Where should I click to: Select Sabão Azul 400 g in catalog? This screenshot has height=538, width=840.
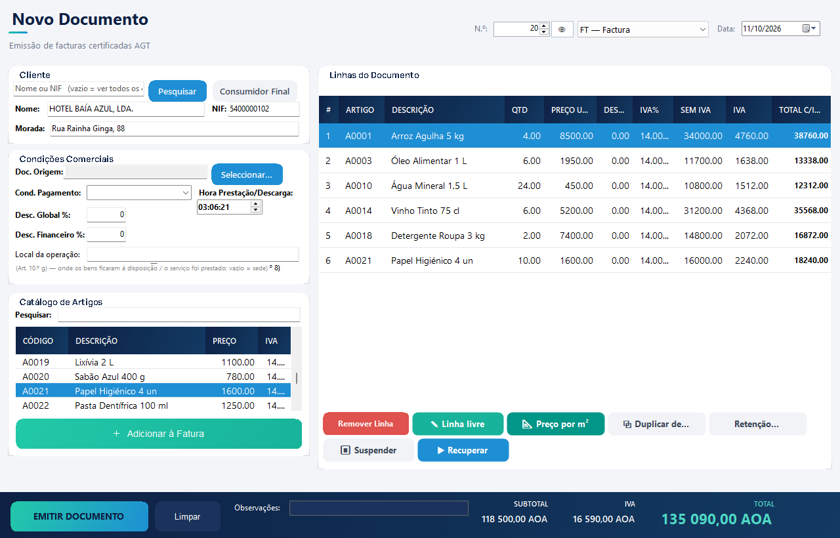154,377
